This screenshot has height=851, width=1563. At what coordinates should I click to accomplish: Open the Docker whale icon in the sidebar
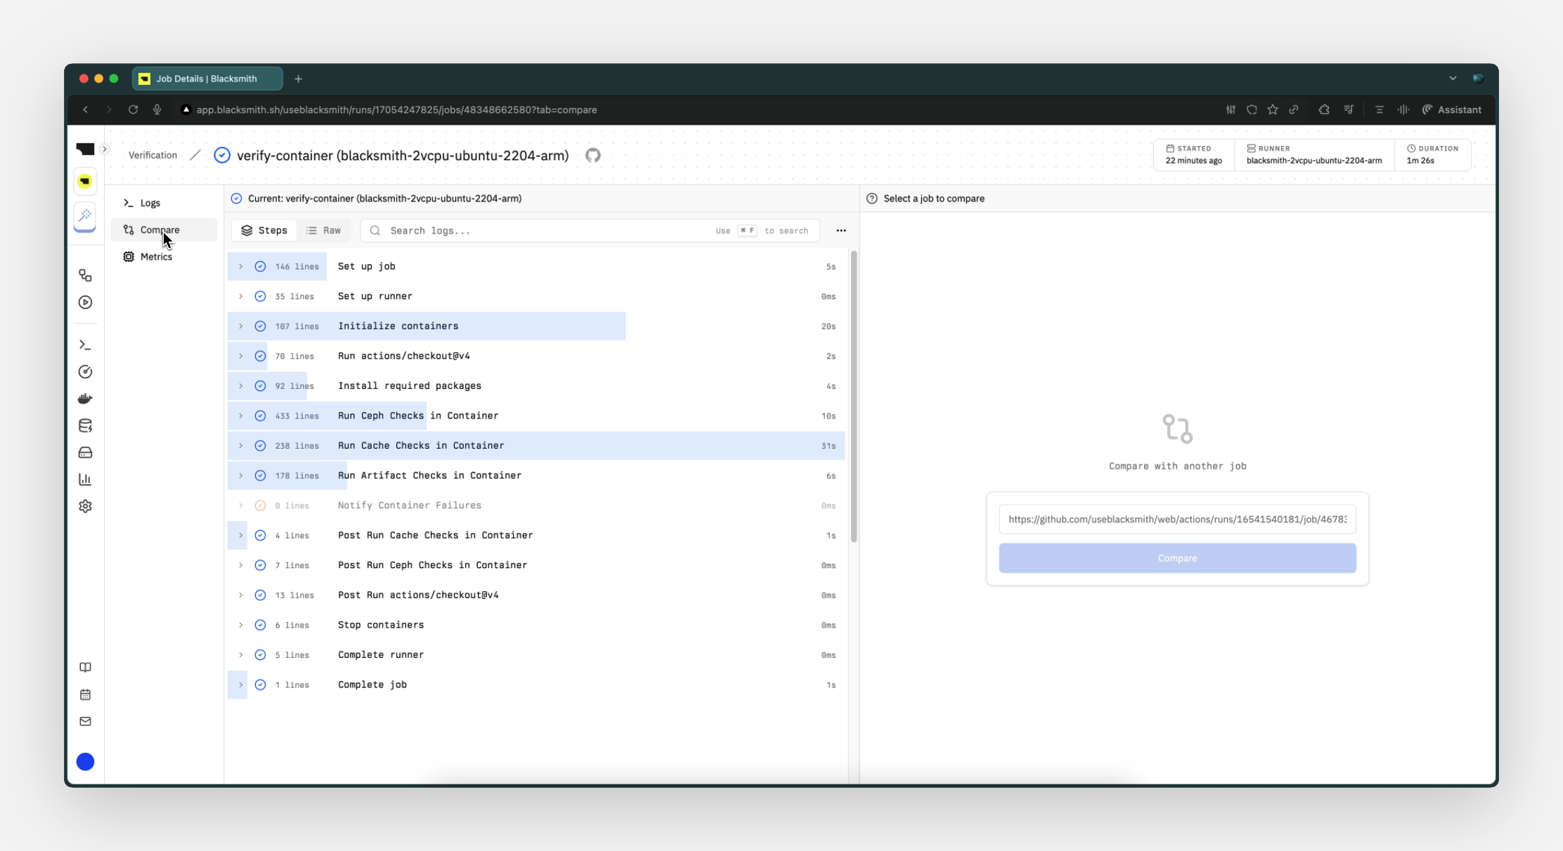pos(85,399)
